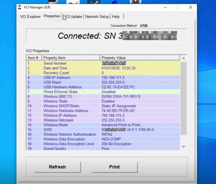The image size is (216, 184).
Task: Open the Help tab
Action: click(x=116, y=17)
